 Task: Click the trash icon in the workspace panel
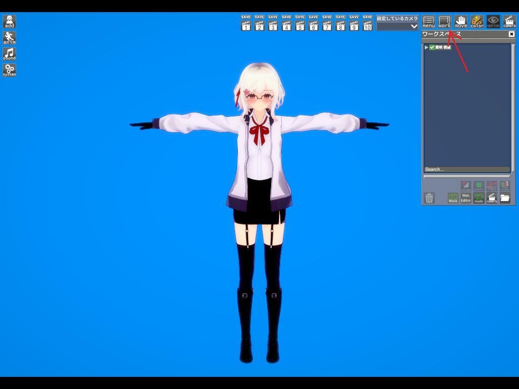click(430, 199)
